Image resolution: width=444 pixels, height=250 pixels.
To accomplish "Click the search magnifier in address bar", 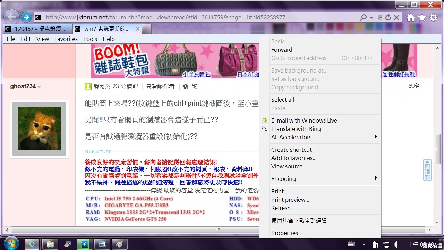I will click(x=364, y=17).
